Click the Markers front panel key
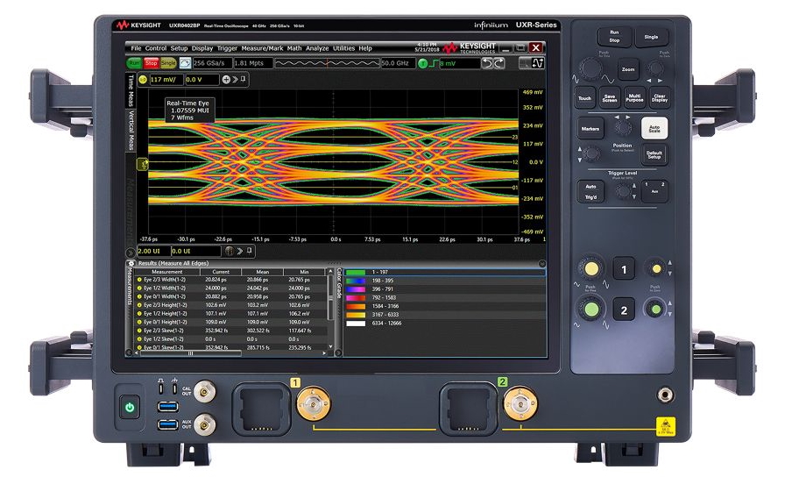Image resolution: width=785 pixels, height=477 pixels. [x=591, y=129]
